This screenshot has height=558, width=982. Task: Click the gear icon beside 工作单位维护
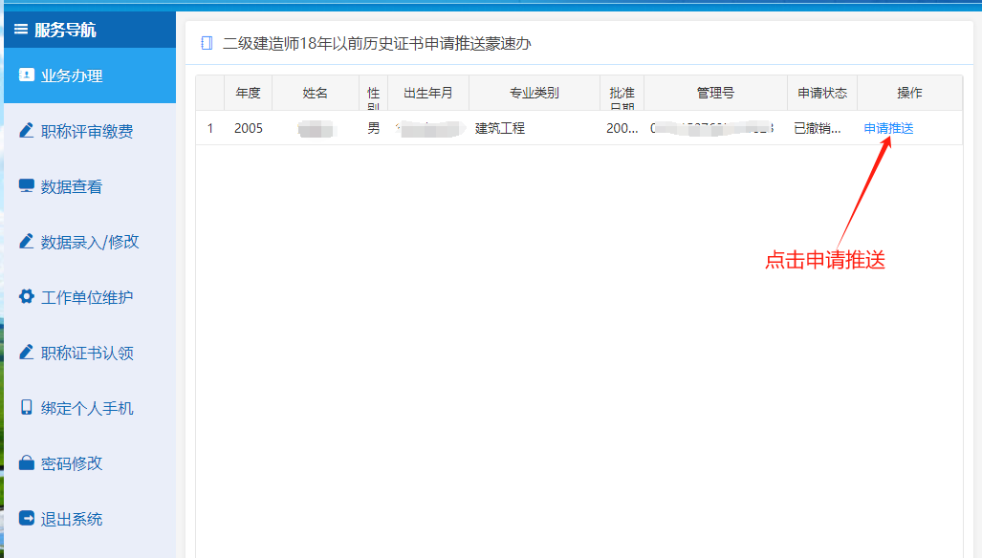[27, 297]
